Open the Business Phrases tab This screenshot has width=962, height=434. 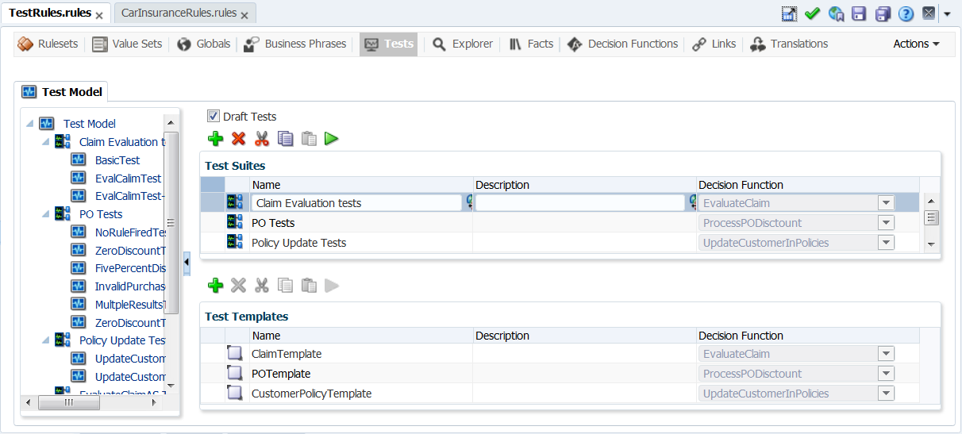click(295, 44)
